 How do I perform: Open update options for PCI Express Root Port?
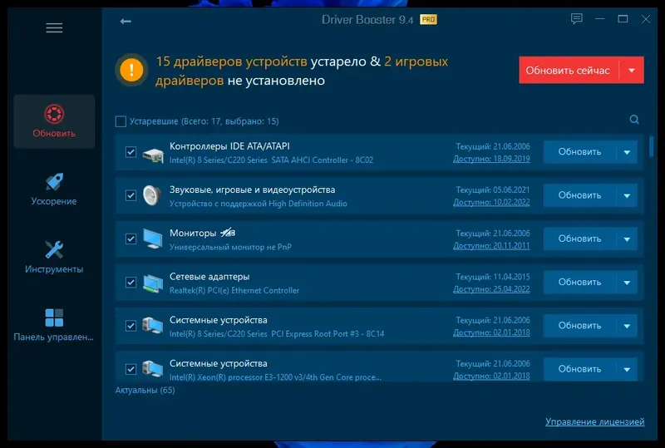coord(627,326)
